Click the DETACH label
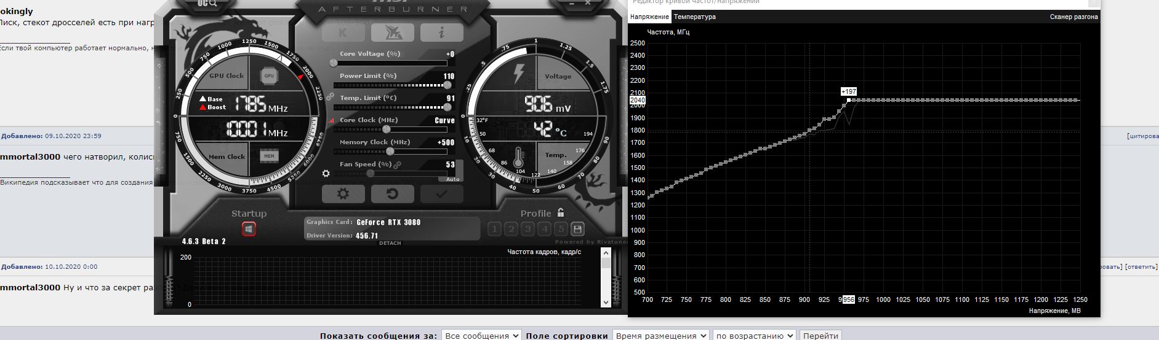This screenshot has height=340, width=1159. 390,243
